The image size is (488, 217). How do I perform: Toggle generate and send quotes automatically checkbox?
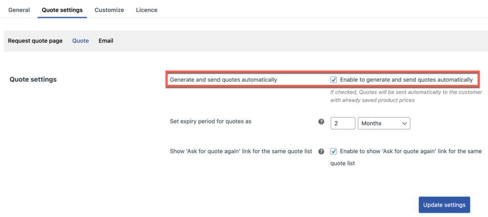pyautogui.click(x=334, y=80)
